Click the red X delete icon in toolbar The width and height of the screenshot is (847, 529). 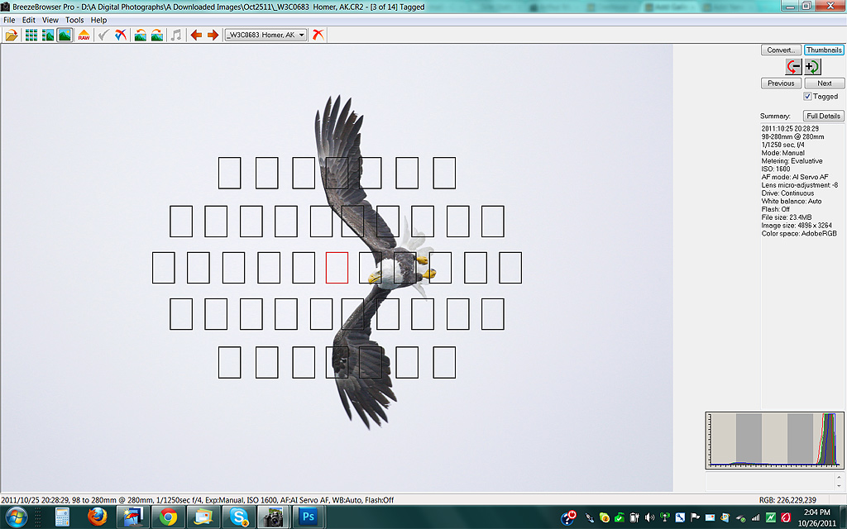[318, 35]
